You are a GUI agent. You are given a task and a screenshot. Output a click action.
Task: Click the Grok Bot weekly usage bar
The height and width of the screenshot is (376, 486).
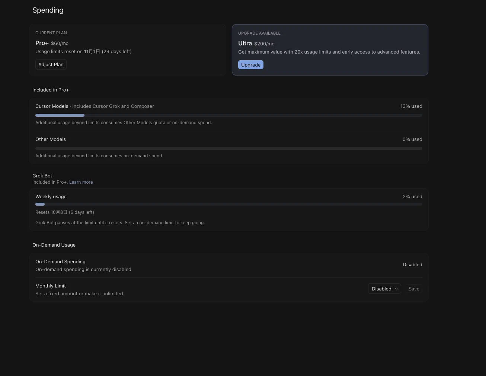pyautogui.click(x=229, y=204)
